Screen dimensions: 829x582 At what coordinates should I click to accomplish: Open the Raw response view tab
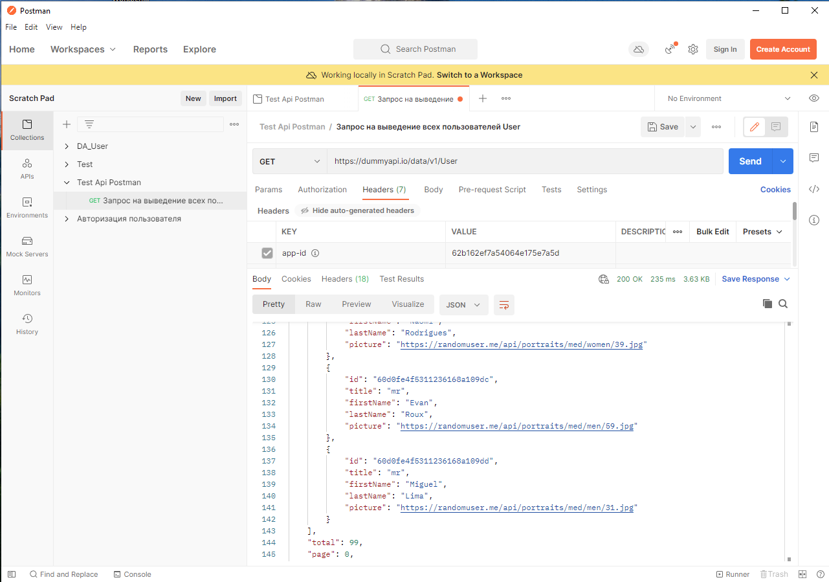tap(313, 304)
